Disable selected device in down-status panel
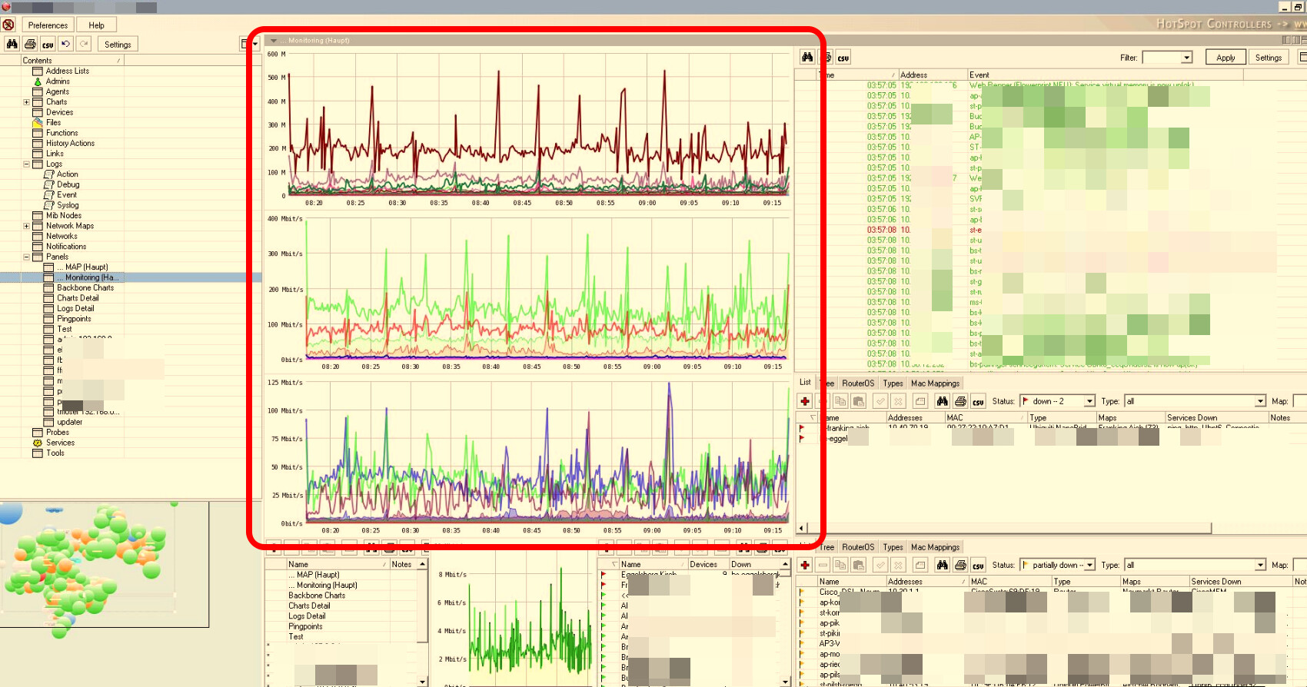The image size is (1307, 687). coord(898,401)
